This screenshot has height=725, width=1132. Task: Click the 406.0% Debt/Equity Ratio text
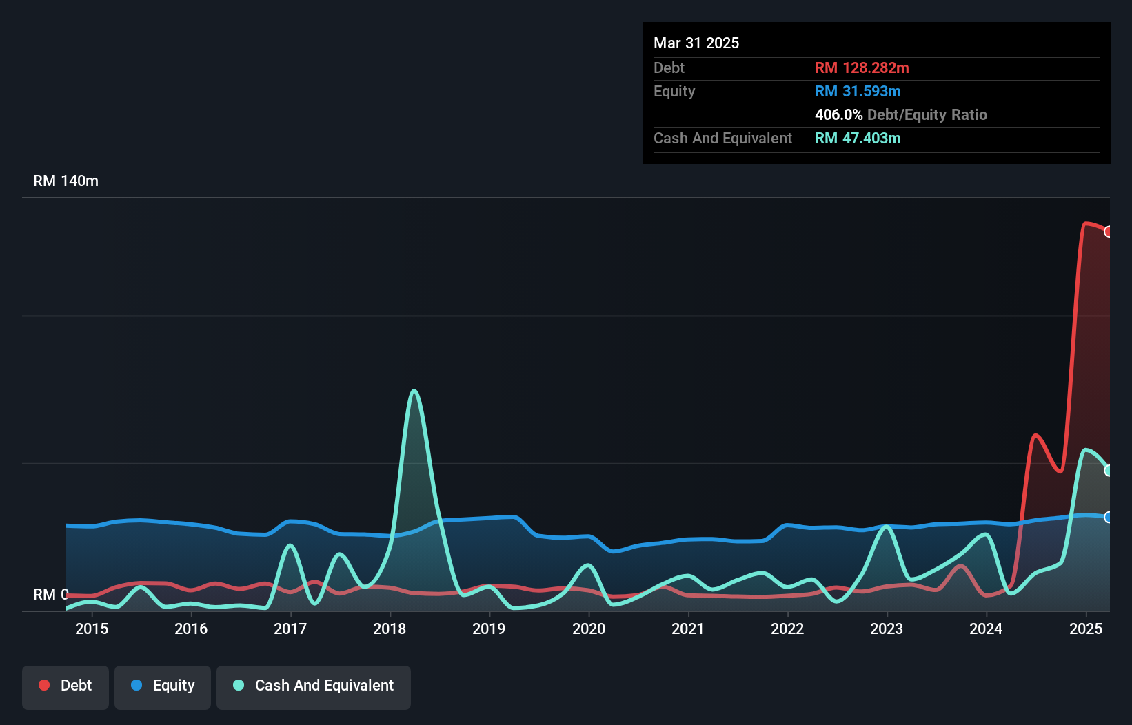tap(901, 114)
